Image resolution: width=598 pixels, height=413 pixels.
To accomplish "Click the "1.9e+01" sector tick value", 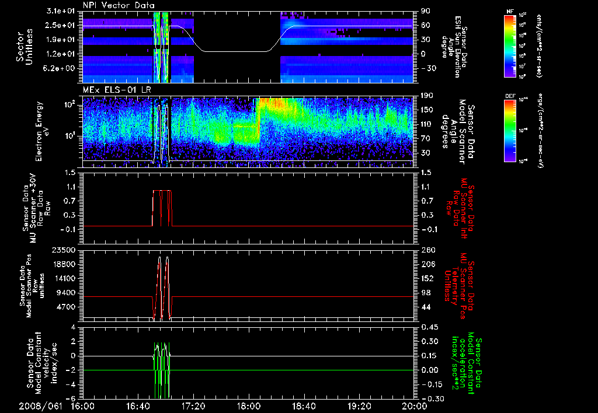I will [x=60, y=40].
